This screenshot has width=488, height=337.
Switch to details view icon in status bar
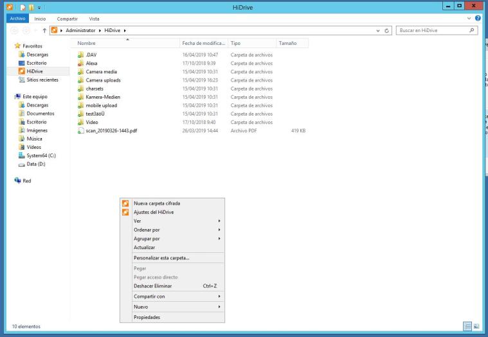coord(467,326)
